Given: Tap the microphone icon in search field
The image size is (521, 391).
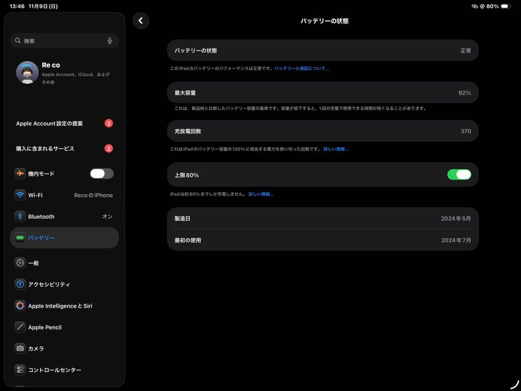Looking at the screenshot, I should click(110, 41).
